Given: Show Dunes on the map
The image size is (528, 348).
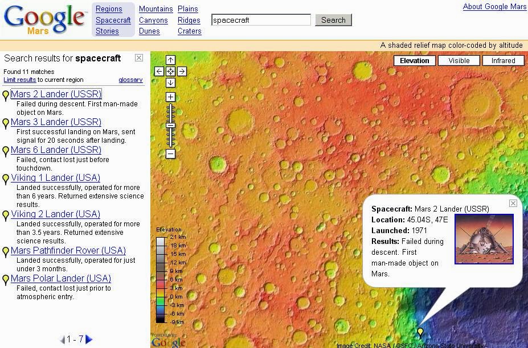Looking at the screenshot, I should [x=149, y=31].
